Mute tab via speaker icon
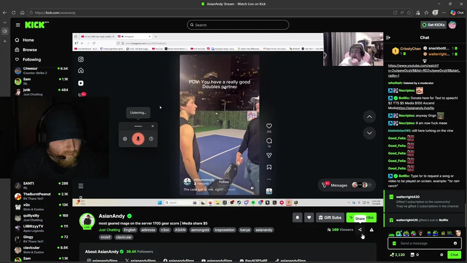The height and width of the screenshot is (263, 467). pos(5,31)
